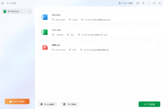Click the Word icon for test.docx
The width and height of the screenshot is (163, 109).
pyautogui.click(x=44, y=17)
